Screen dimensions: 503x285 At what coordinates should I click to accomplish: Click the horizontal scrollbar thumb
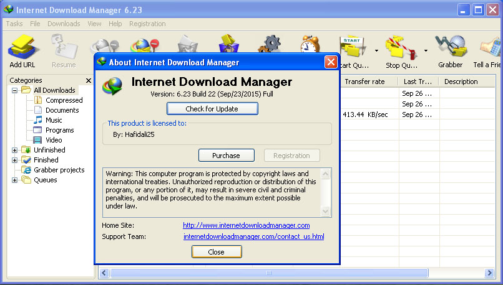(269, 273)
